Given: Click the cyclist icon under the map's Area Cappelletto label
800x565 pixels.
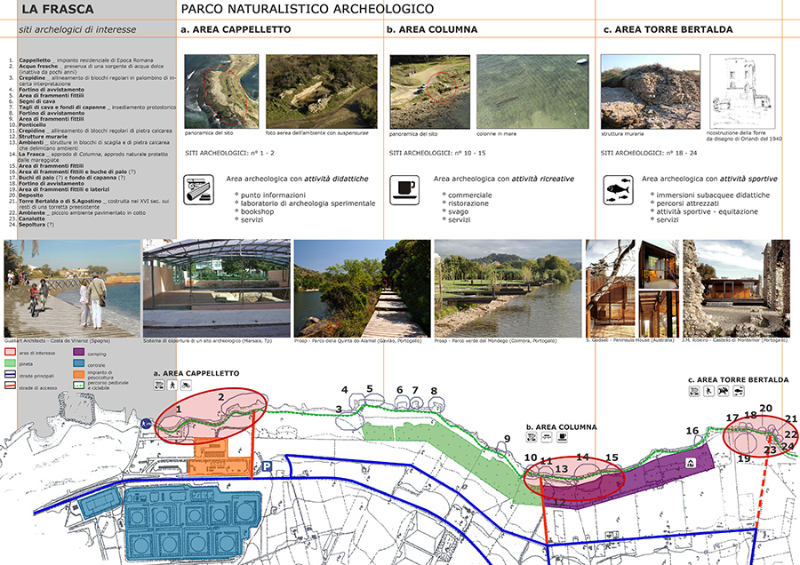Looking at the screenshot, I should click(187, 386).
